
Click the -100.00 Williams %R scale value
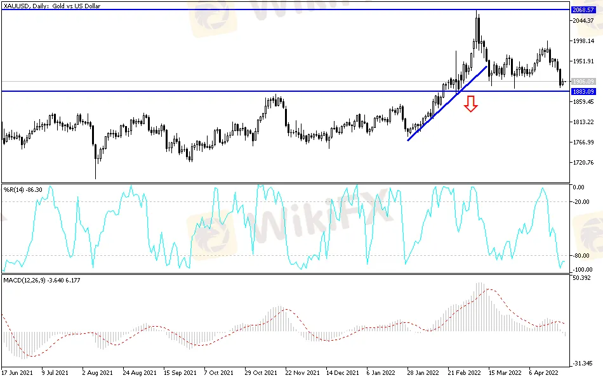coord(582,269)
